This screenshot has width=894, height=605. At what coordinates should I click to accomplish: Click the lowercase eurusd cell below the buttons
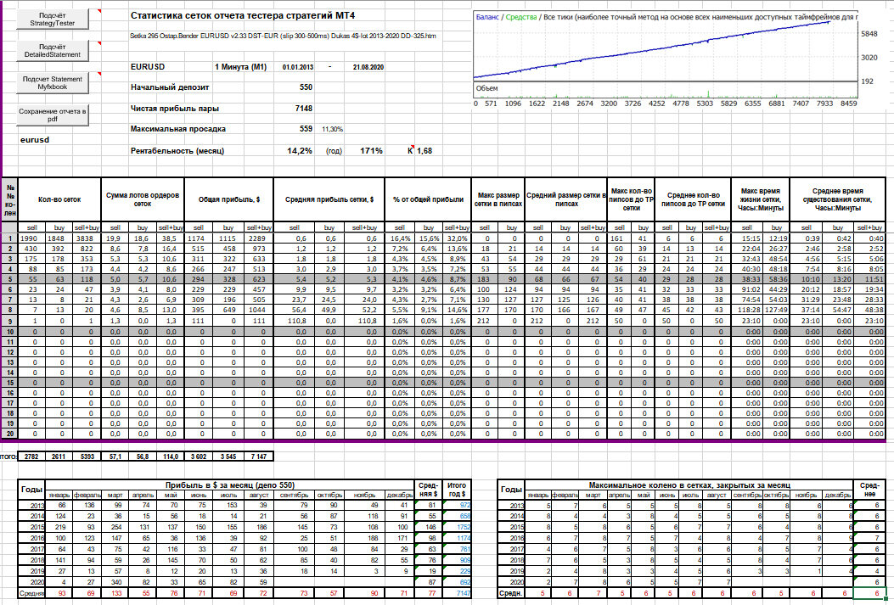35,139
